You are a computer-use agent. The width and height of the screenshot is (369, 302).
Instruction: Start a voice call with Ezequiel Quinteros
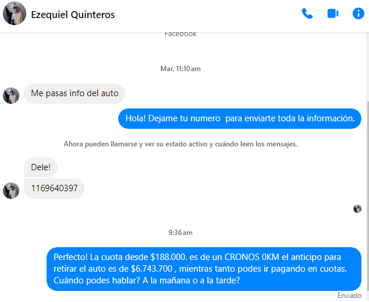tap(307, 13)
